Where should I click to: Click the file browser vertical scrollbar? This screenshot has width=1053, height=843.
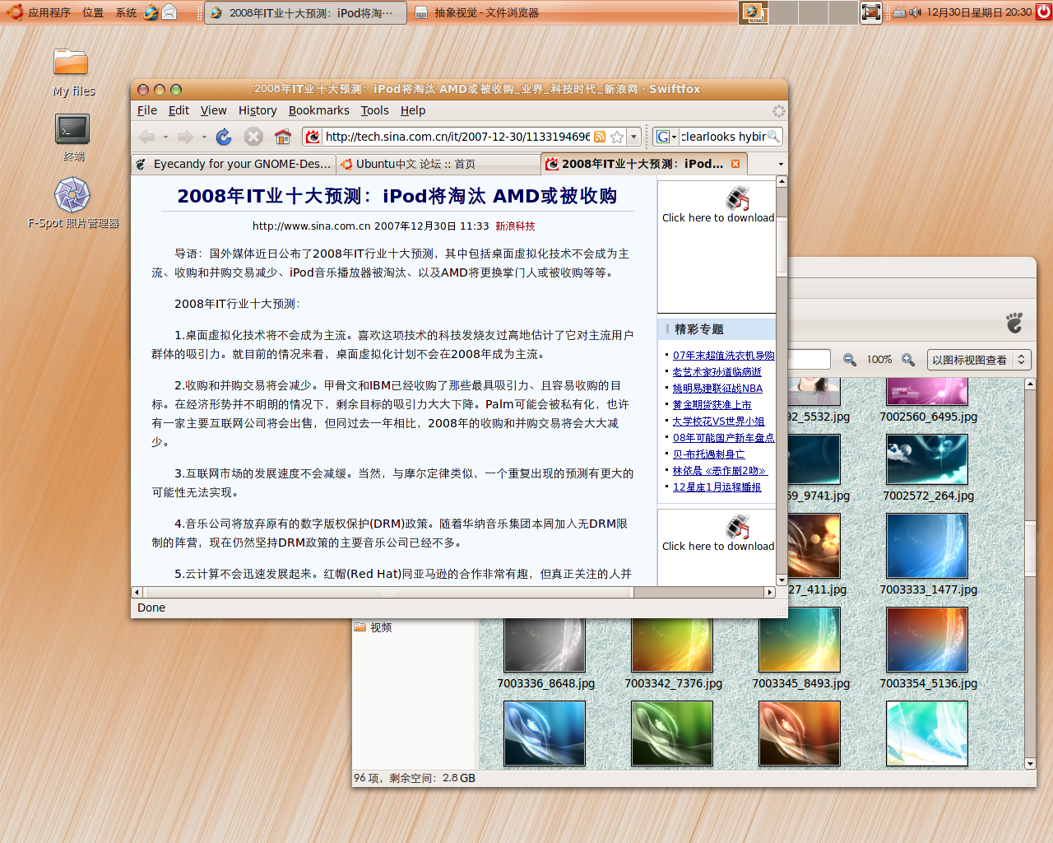point(1030,547)
